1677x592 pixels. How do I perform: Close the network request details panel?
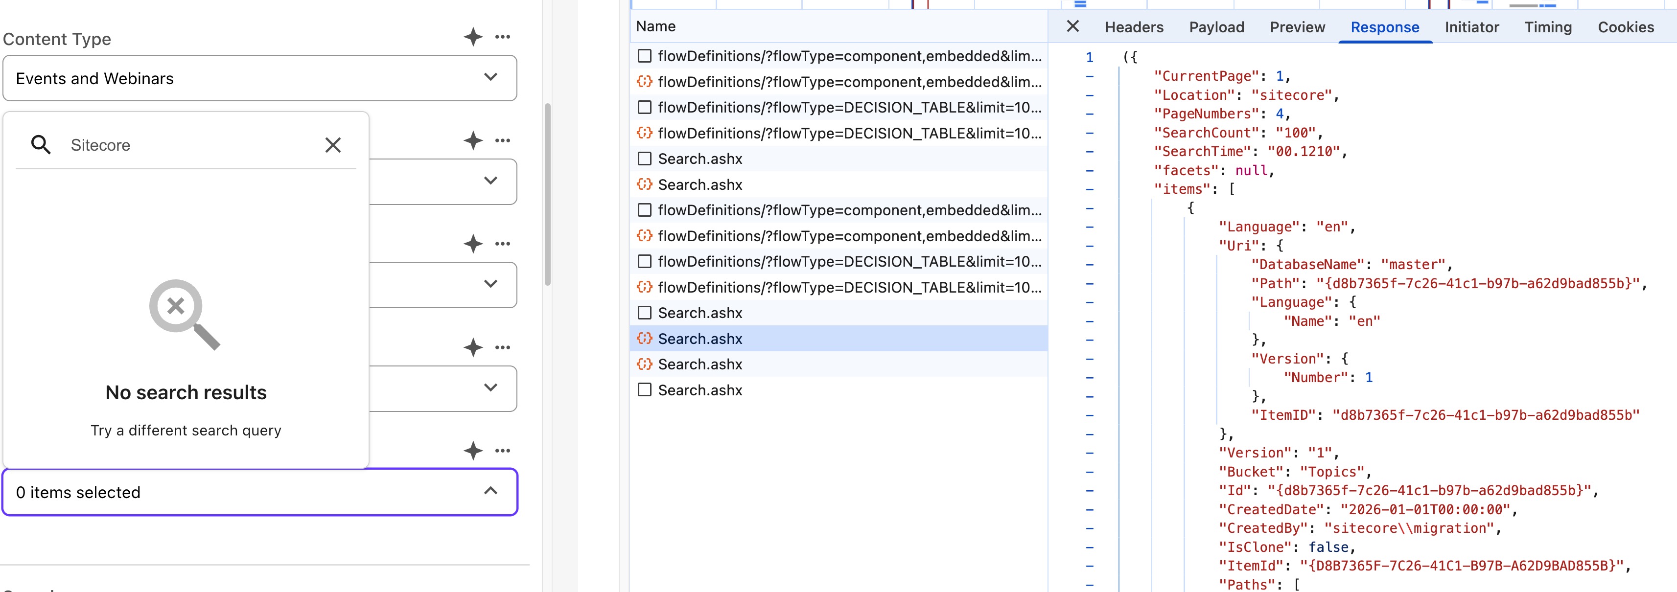click(x=1073, y=26)
